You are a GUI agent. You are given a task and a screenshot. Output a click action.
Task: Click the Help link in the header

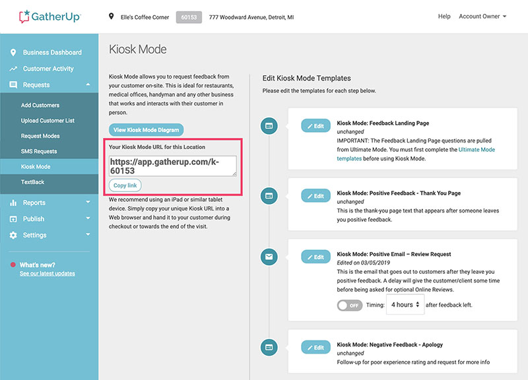pyautogui.click(x=444, y=16)
